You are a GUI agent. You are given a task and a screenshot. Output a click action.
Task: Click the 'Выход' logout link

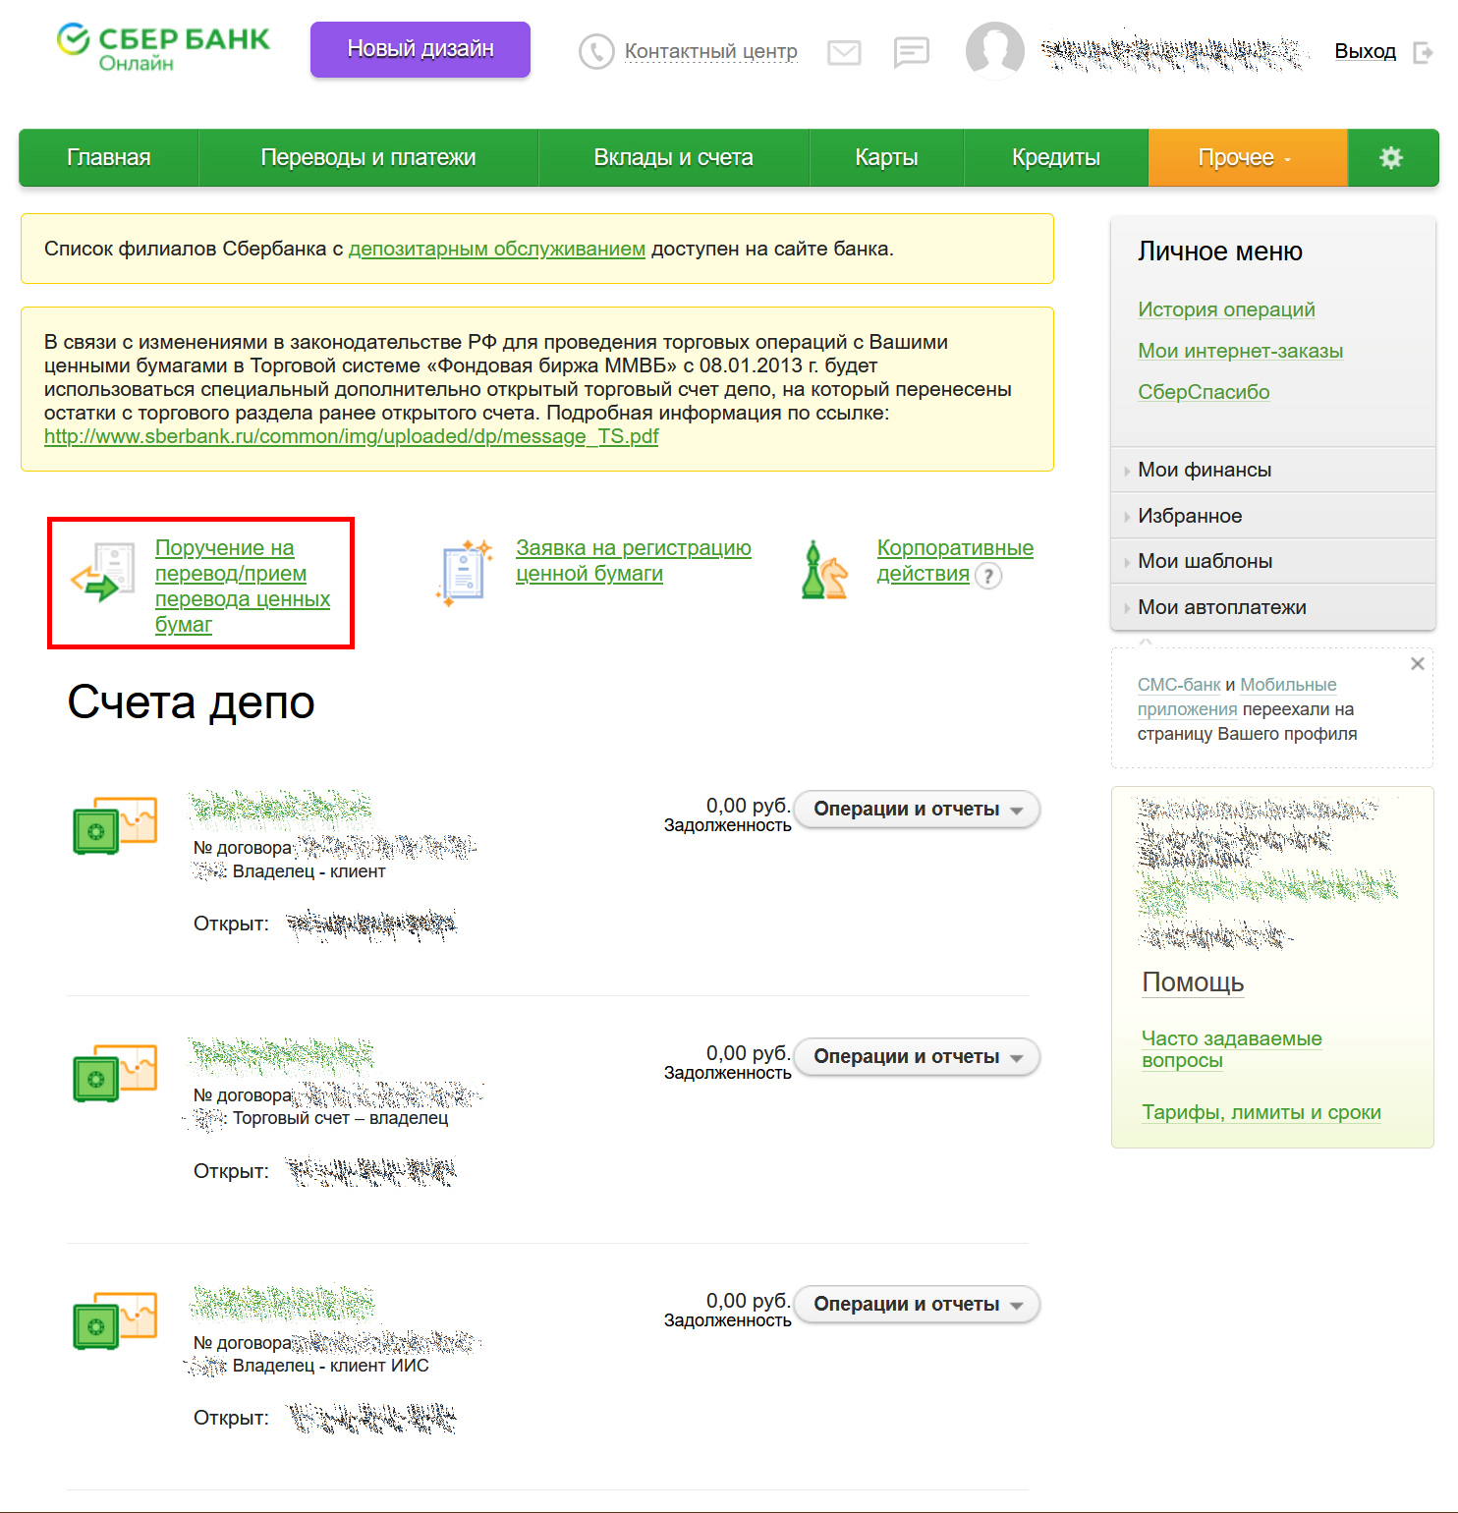click(1366, 51)
